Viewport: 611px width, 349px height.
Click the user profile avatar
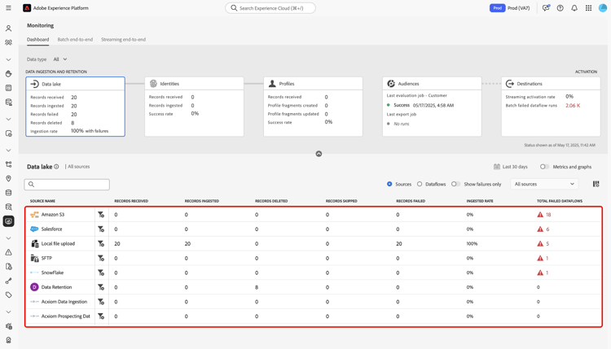point(603,8)
